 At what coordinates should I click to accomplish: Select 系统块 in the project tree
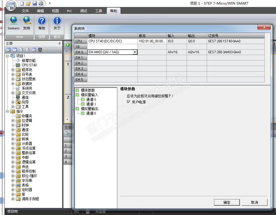click(x=27, y=88)
